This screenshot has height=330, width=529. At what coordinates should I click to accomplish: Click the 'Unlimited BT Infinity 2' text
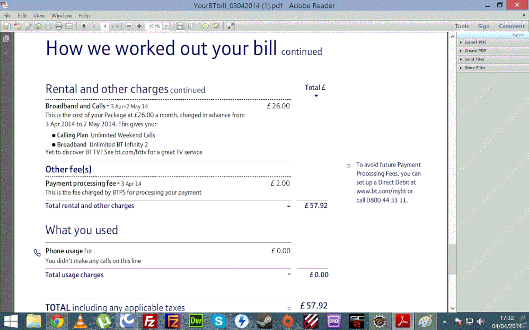tap(118, 144)
